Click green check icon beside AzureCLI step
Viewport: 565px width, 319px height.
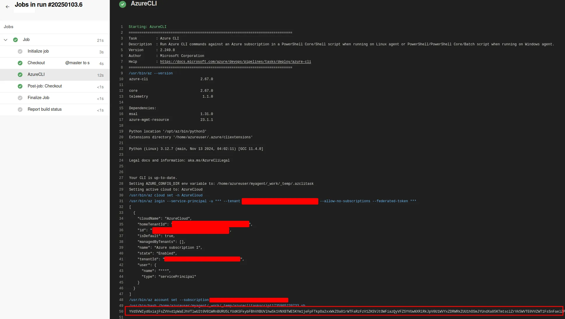point(20,75)
